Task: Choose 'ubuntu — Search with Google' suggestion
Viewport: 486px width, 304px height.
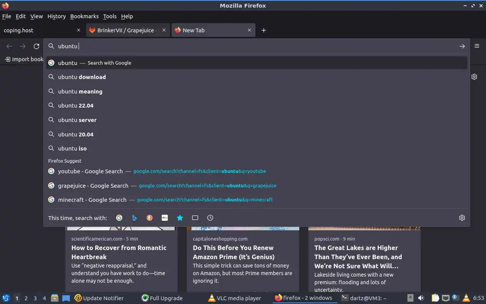Action: 257,63
